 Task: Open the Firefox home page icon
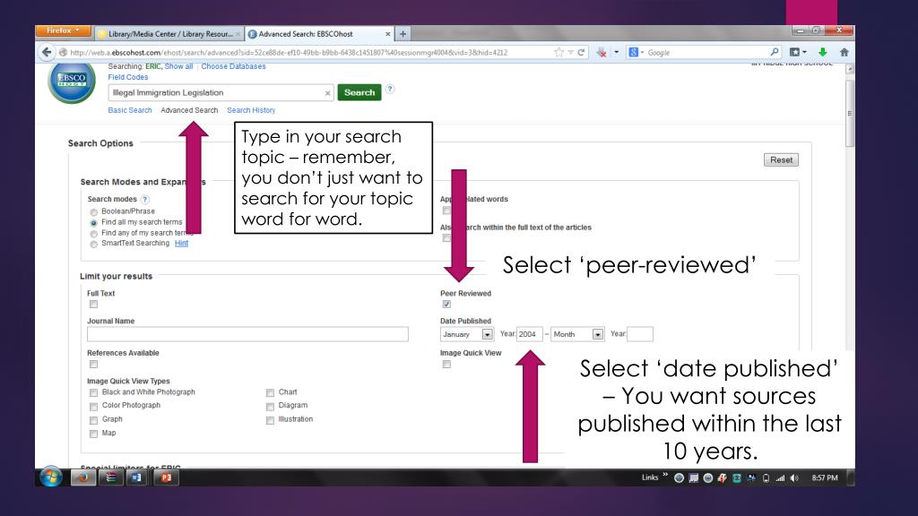click(x=844, y=52)
